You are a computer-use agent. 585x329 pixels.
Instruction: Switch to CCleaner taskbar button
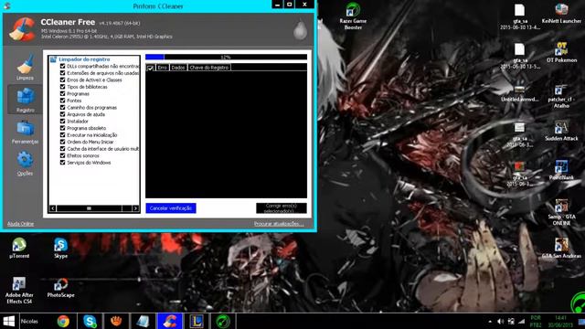pyautogui.click(x=170, y=321)
